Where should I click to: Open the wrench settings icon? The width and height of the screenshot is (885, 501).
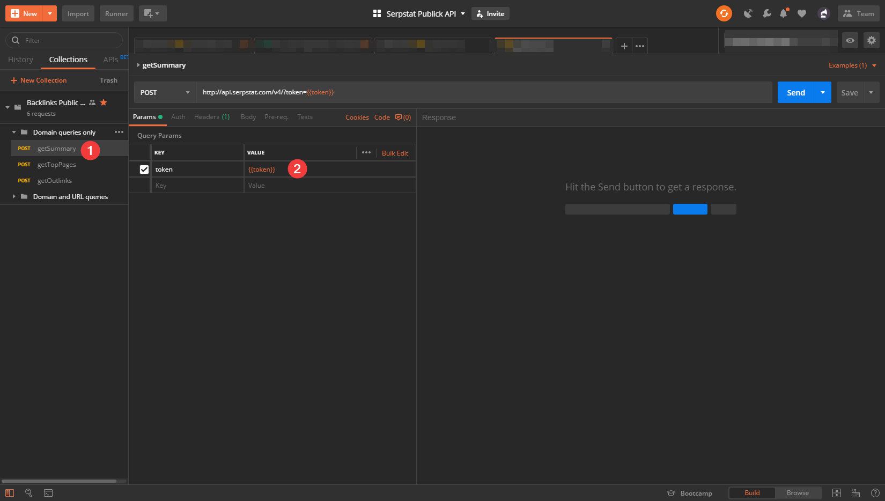[767, 13]
